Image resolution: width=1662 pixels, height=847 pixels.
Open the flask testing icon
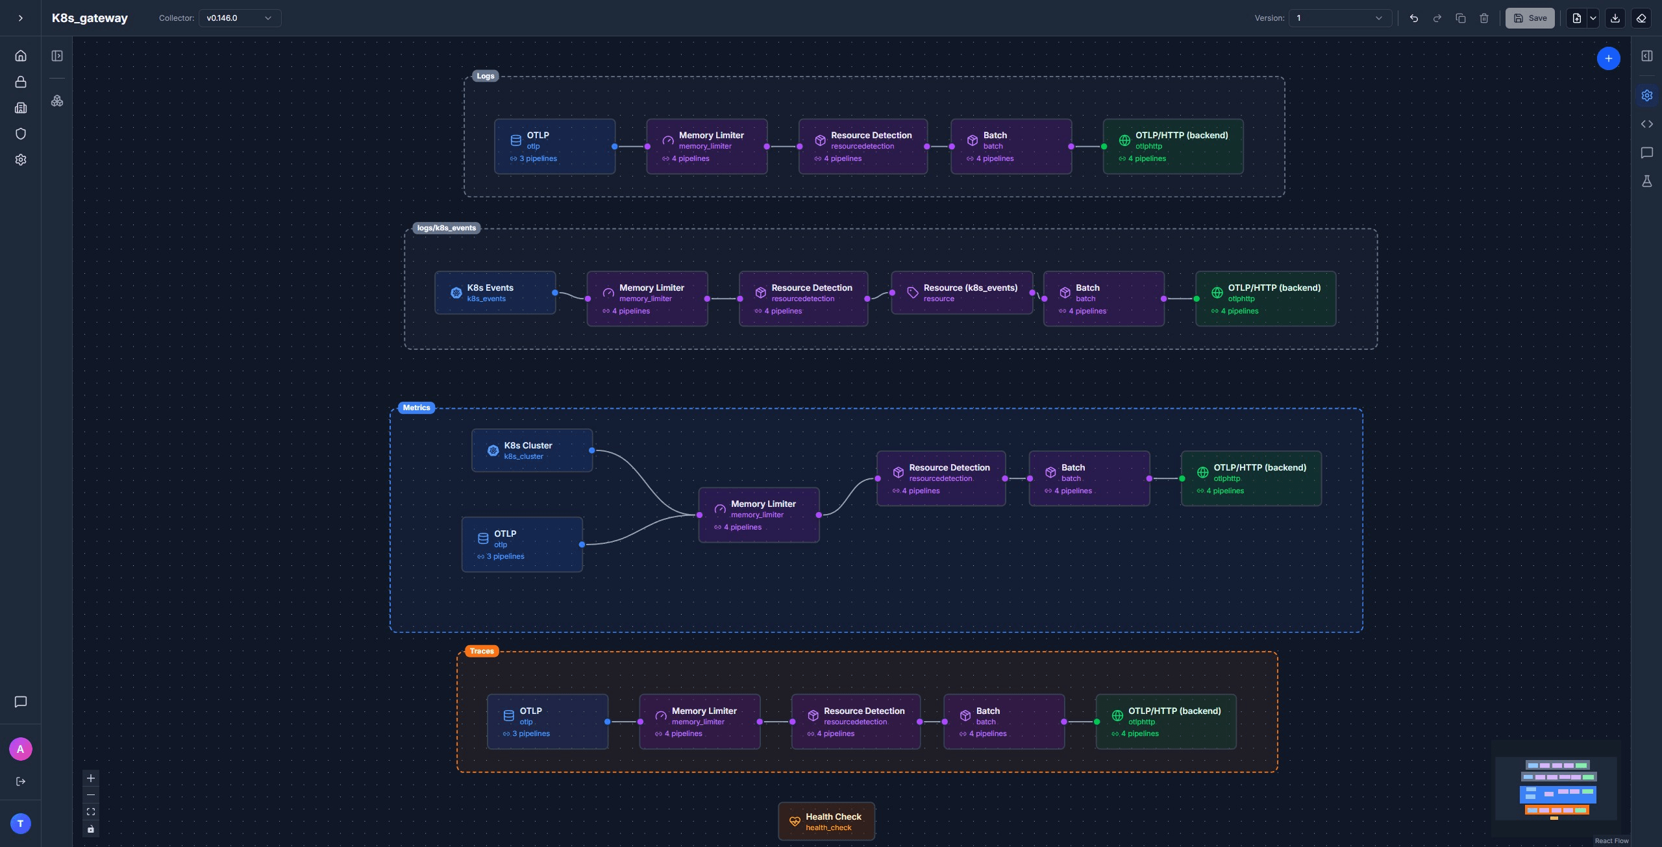pos(1647,181)
